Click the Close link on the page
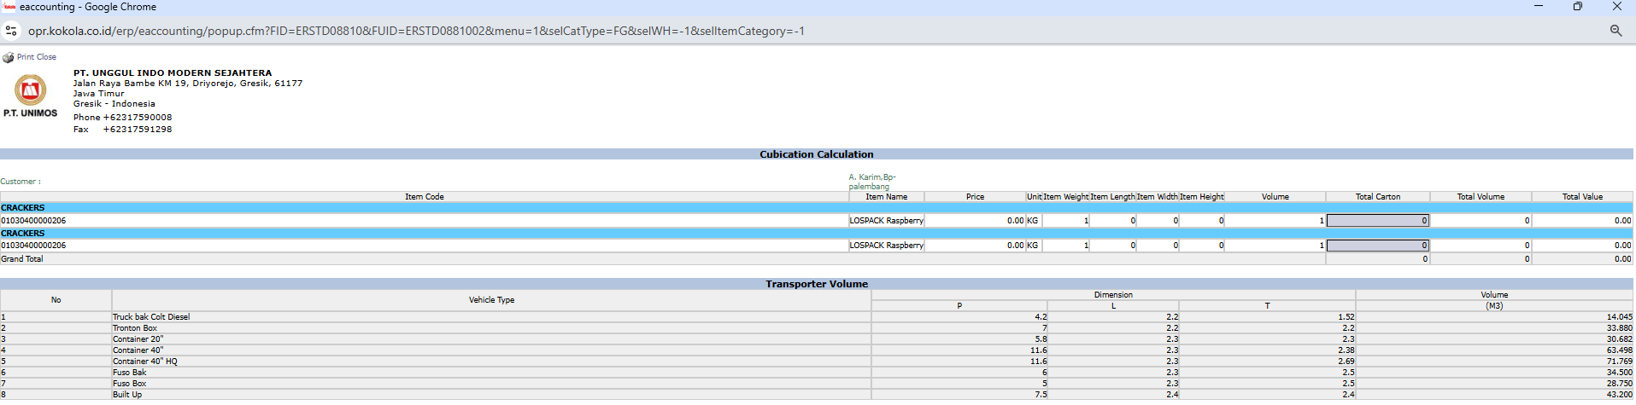1636x405 pixels. pos(46,57)
